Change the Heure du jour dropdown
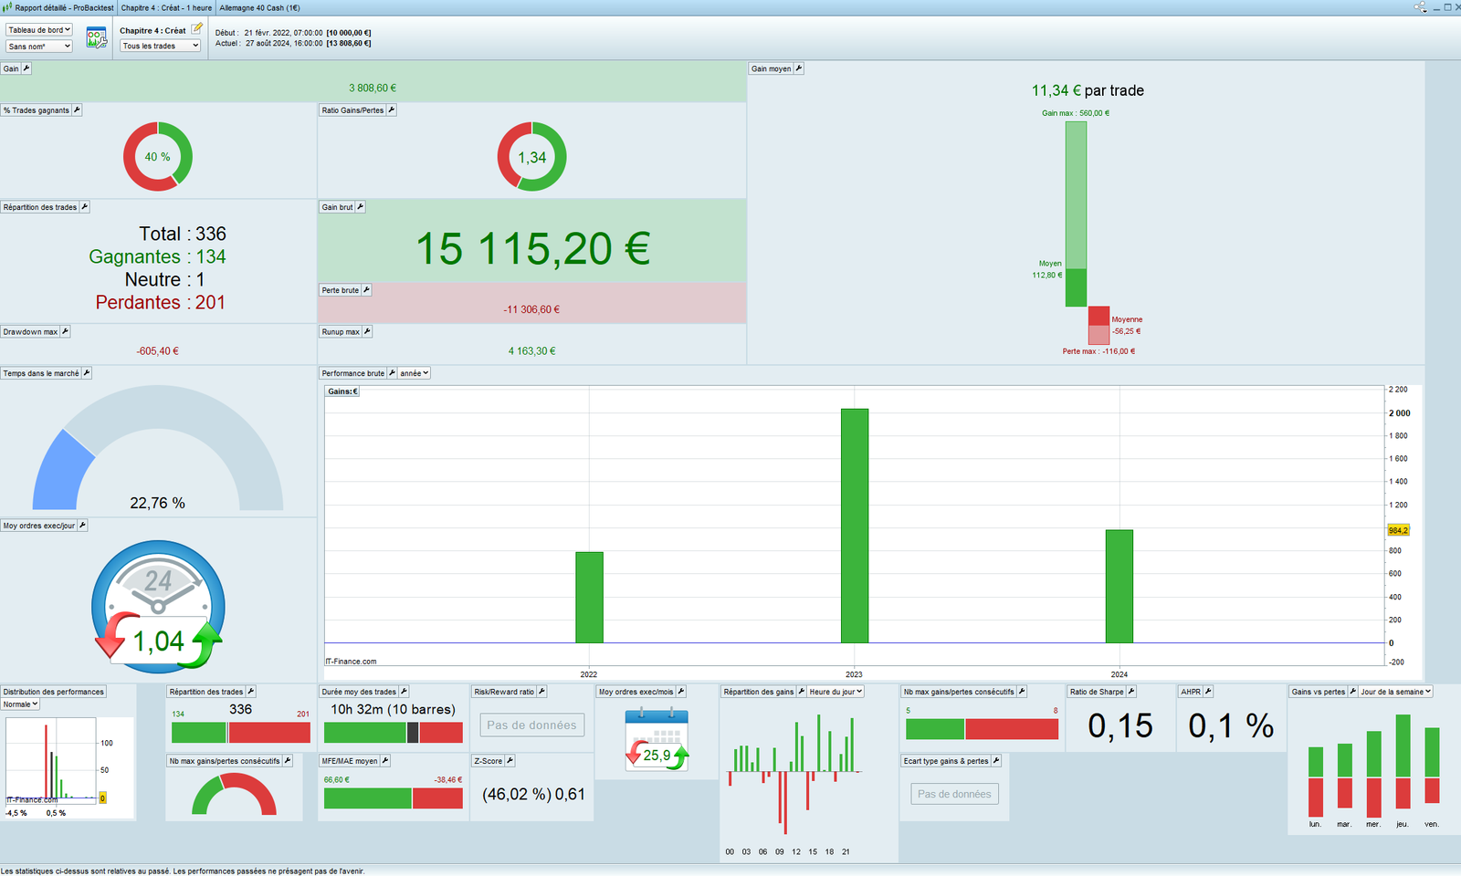Viewport: 1461px width, 876px height. [x=836, y=692]
